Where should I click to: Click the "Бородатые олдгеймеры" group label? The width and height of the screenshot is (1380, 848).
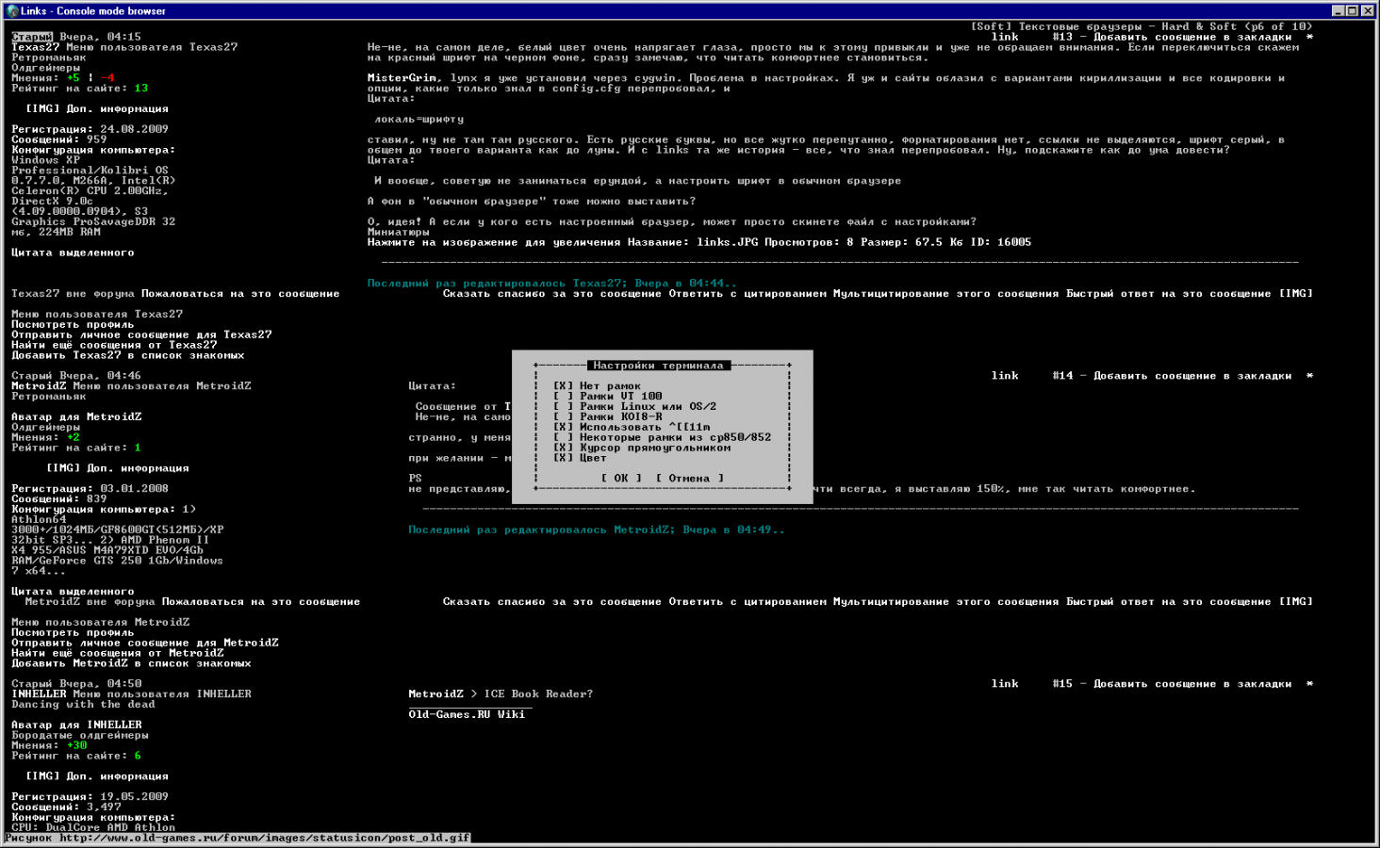pyautogui.click(x=80, y=736)
